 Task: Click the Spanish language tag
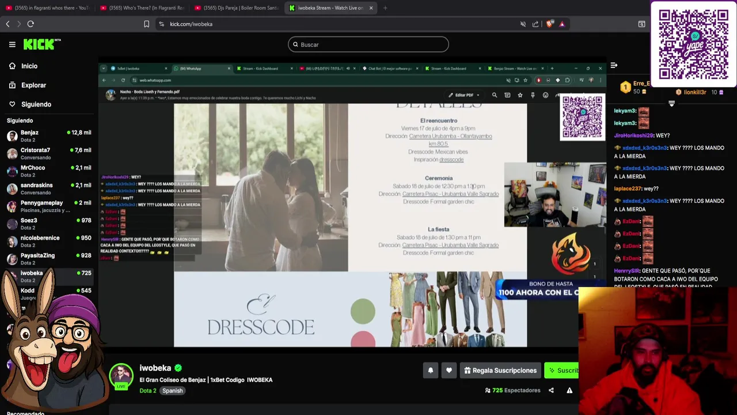(x=172, y=391)
